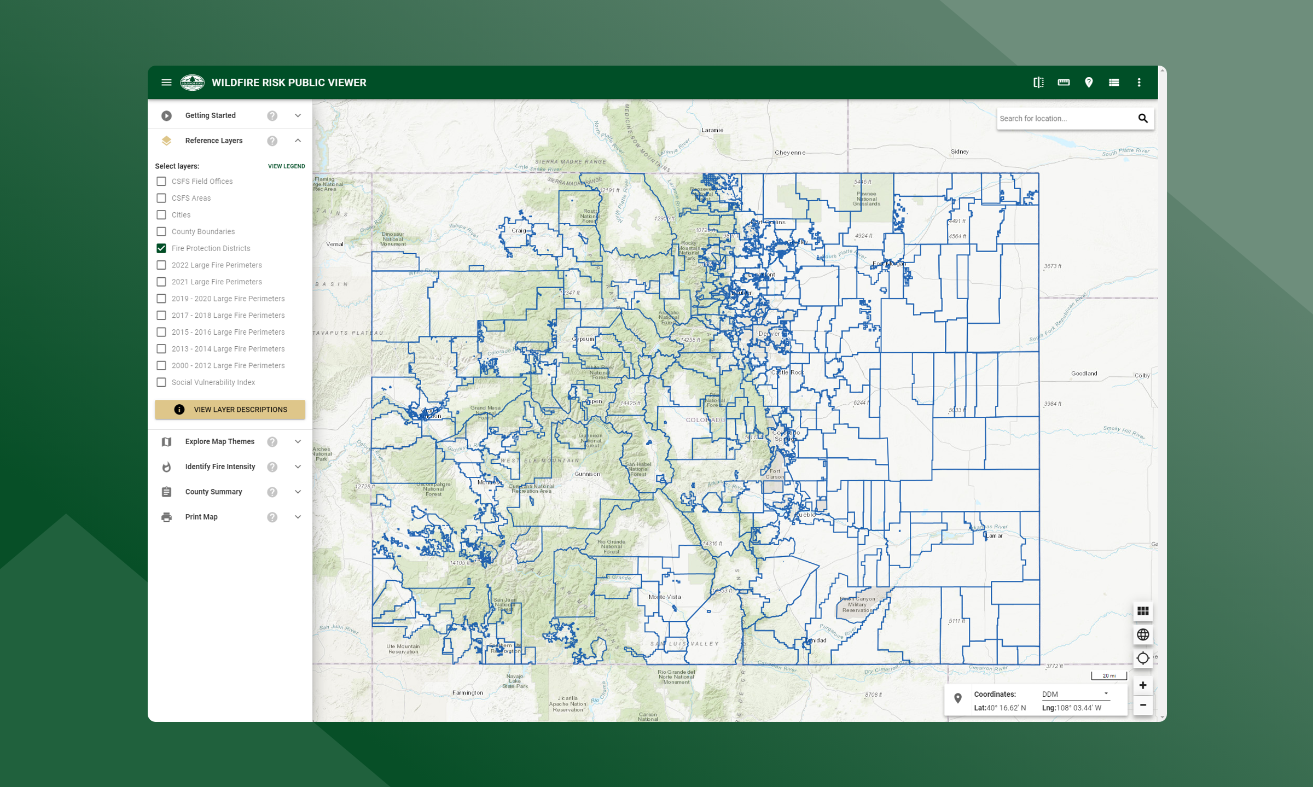Click the locate my position crosshair icon
Screen dimensions: 1313x787
click(1143, 658)
